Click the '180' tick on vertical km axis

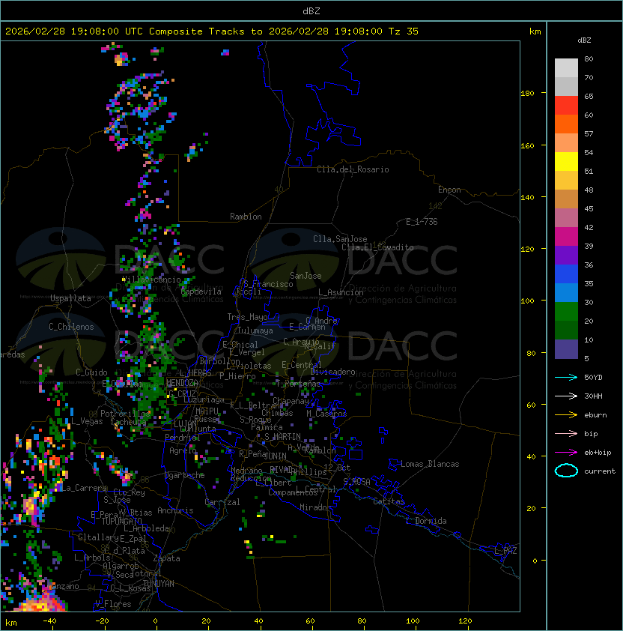click(527, 94)
